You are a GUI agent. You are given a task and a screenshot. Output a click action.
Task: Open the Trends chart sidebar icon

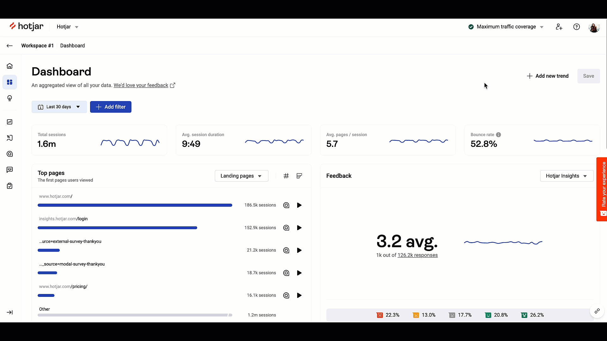[x=10, y=122]
